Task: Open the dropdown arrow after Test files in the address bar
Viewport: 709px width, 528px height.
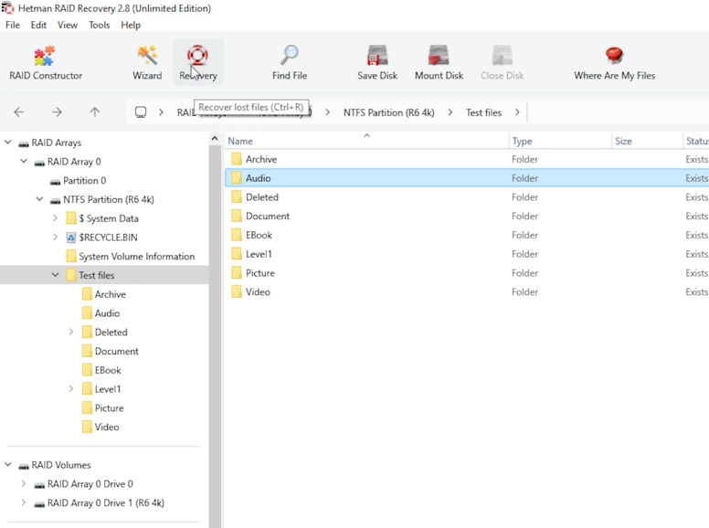Action: [x=517, y=112]
